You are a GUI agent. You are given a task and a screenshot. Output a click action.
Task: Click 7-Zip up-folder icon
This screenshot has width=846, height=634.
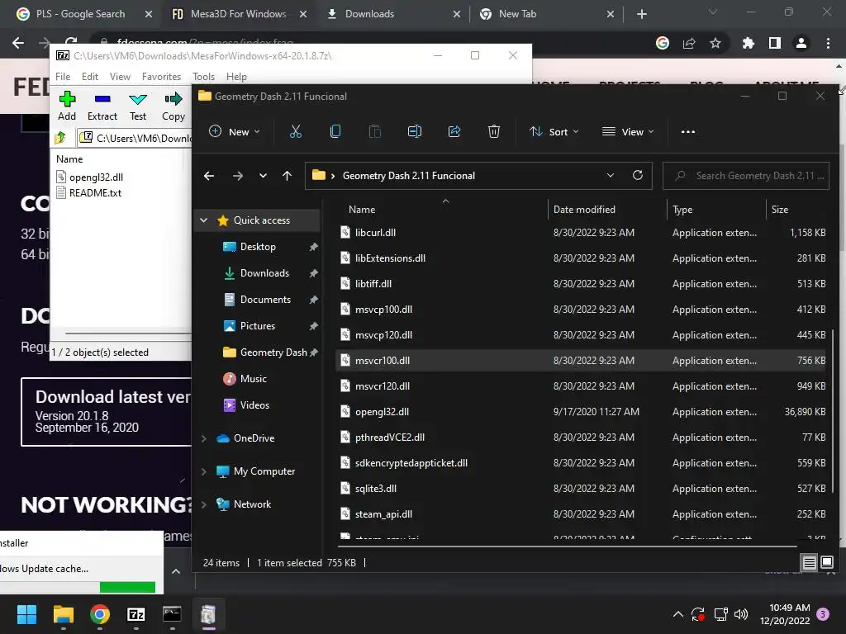pyautogui.click(x=60, y=138)
